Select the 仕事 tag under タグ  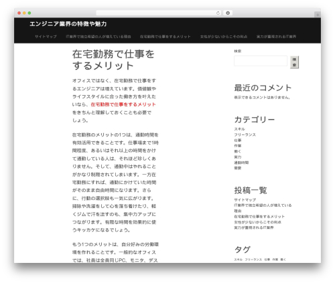click(x=267, y=260)
